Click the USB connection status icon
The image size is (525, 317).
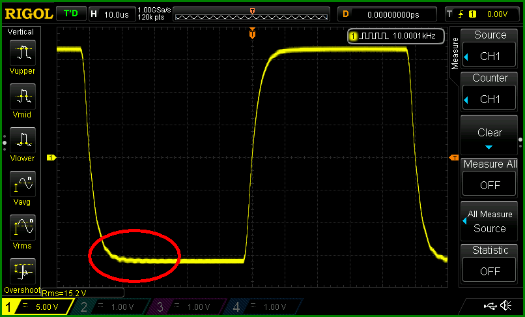(x=490, y=306)
